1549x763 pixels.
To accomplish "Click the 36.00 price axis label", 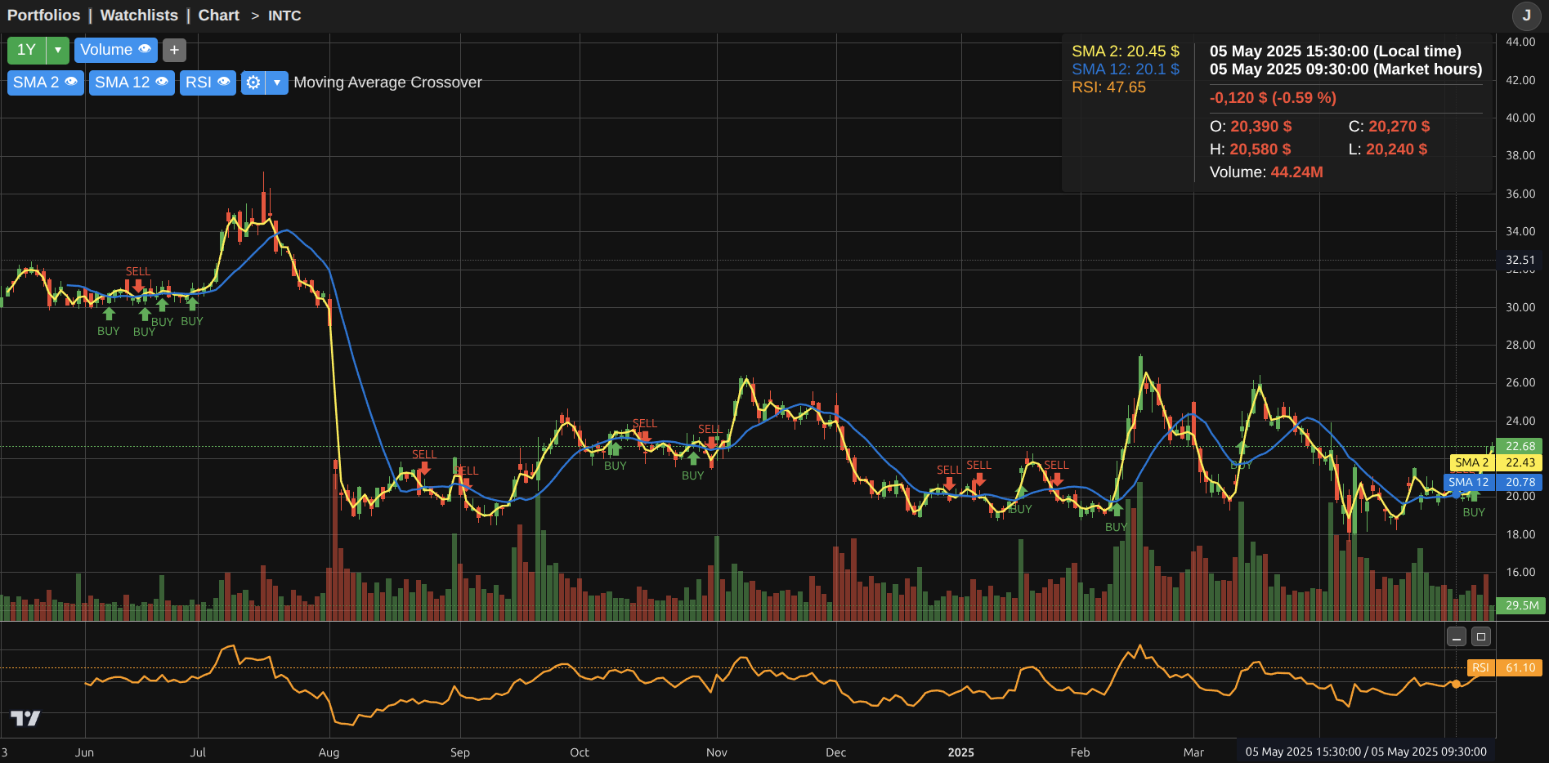I will [x=1520, y=194].
